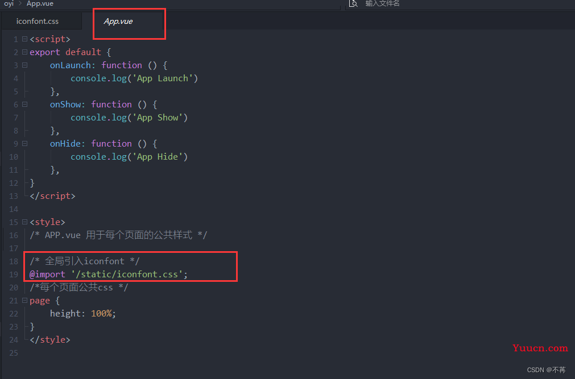575x379 pixels.
Task: Select the App.vue editor tab
Action: click(118, 21)
